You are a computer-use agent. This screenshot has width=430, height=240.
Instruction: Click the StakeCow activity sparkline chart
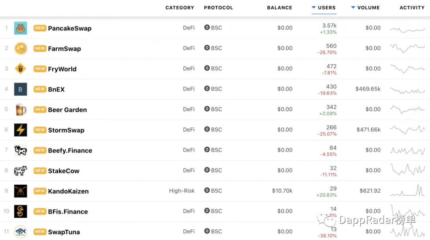[407, 170]
